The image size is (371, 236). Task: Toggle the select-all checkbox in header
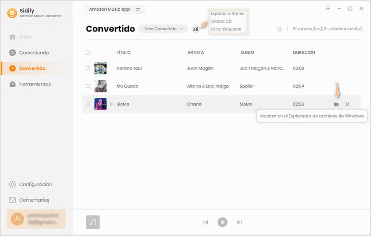pos(88,53)
